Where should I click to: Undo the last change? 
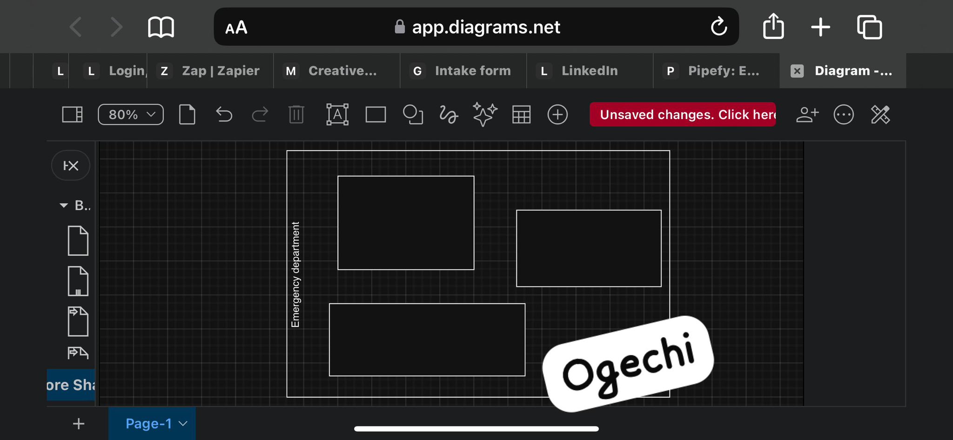click(x=224, y=114)
